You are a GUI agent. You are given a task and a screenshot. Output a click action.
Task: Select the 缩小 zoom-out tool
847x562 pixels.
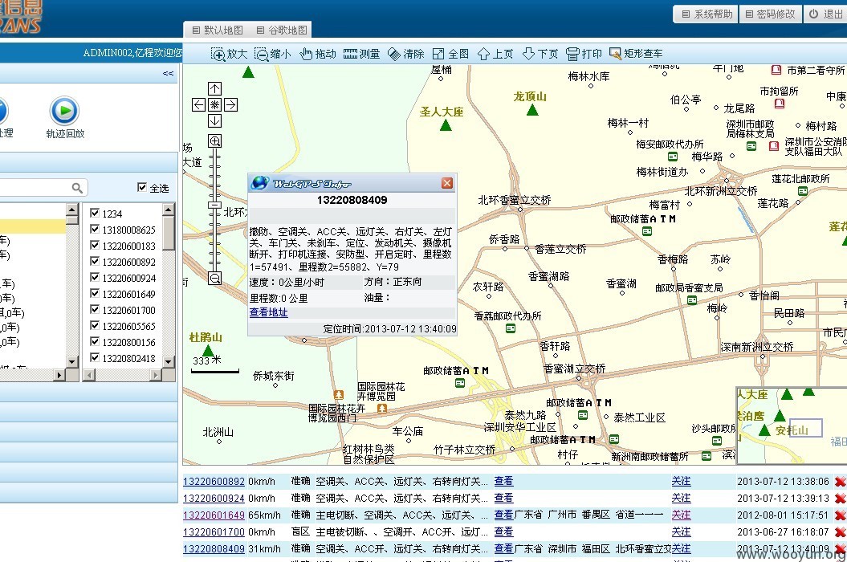272,54
